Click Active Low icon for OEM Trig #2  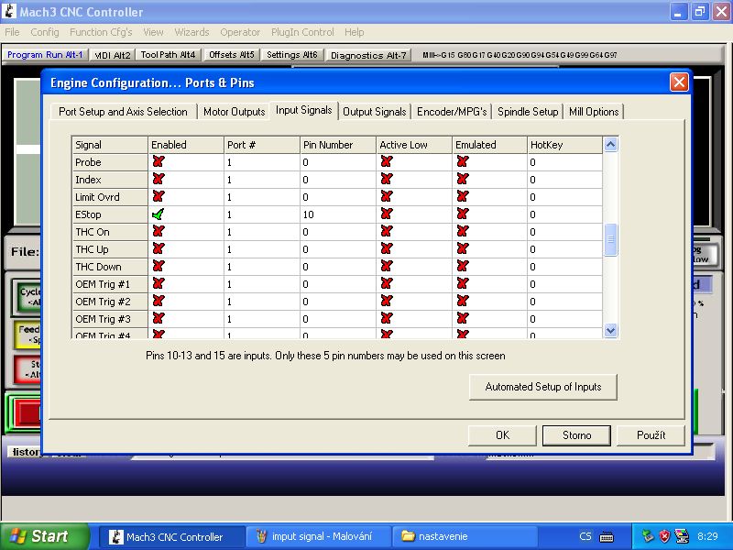[386, 302]
